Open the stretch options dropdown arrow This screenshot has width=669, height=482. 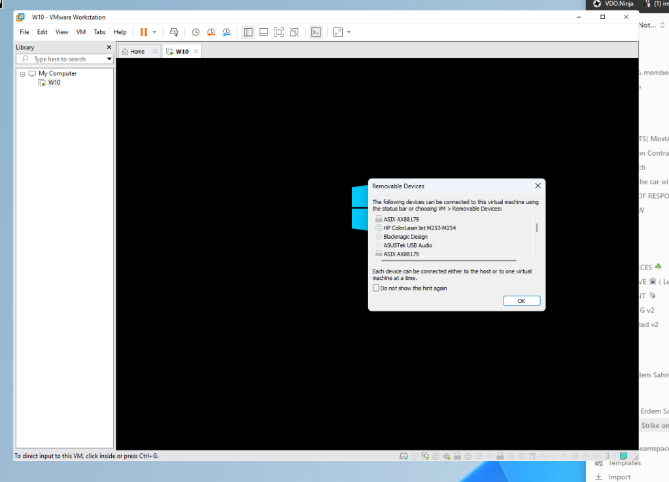349,32
